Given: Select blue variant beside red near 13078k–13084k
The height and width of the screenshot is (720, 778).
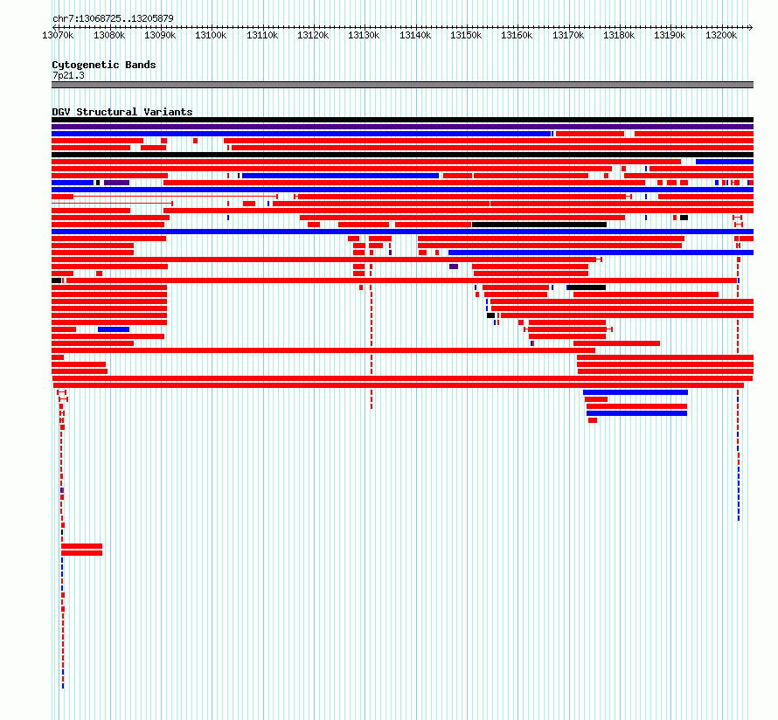Looking at the screenshot, I should coord(114,329).
